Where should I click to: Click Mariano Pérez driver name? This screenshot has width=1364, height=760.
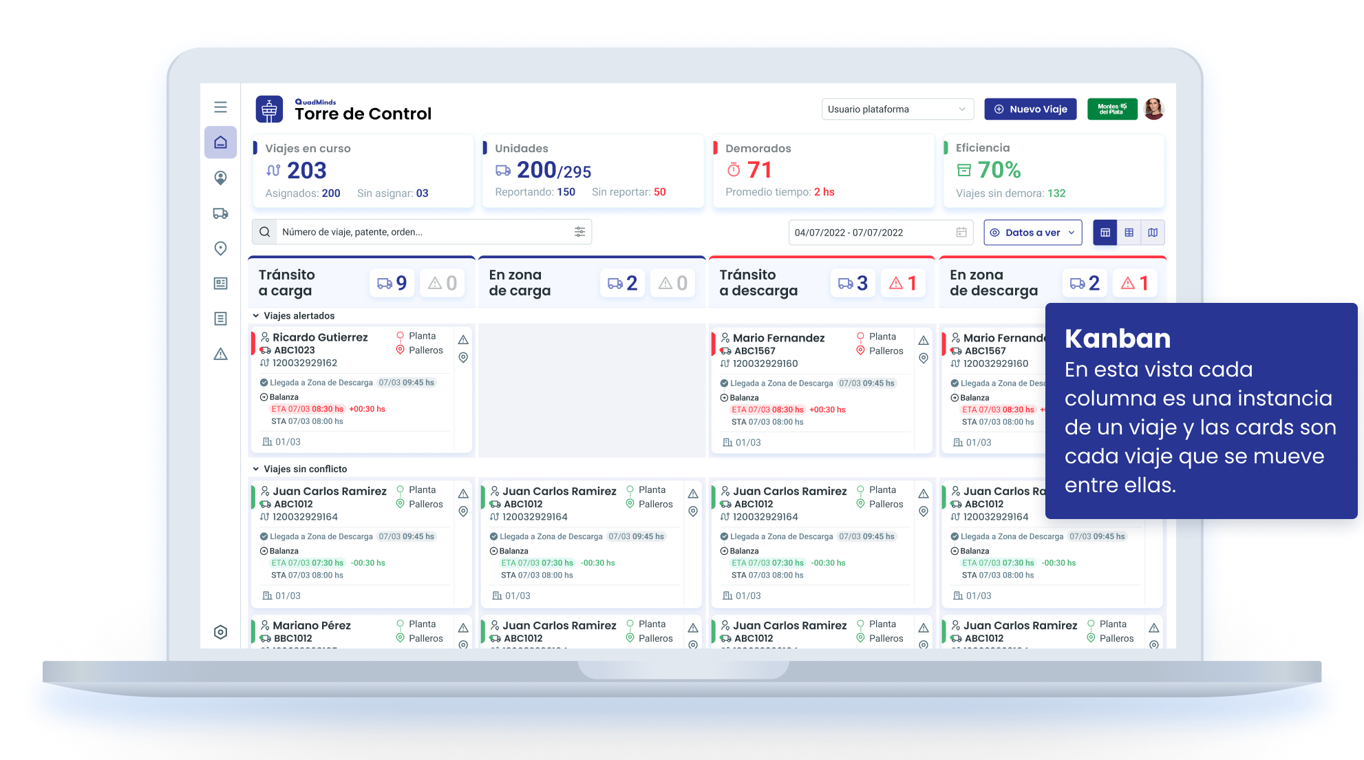tap(312, 626)
